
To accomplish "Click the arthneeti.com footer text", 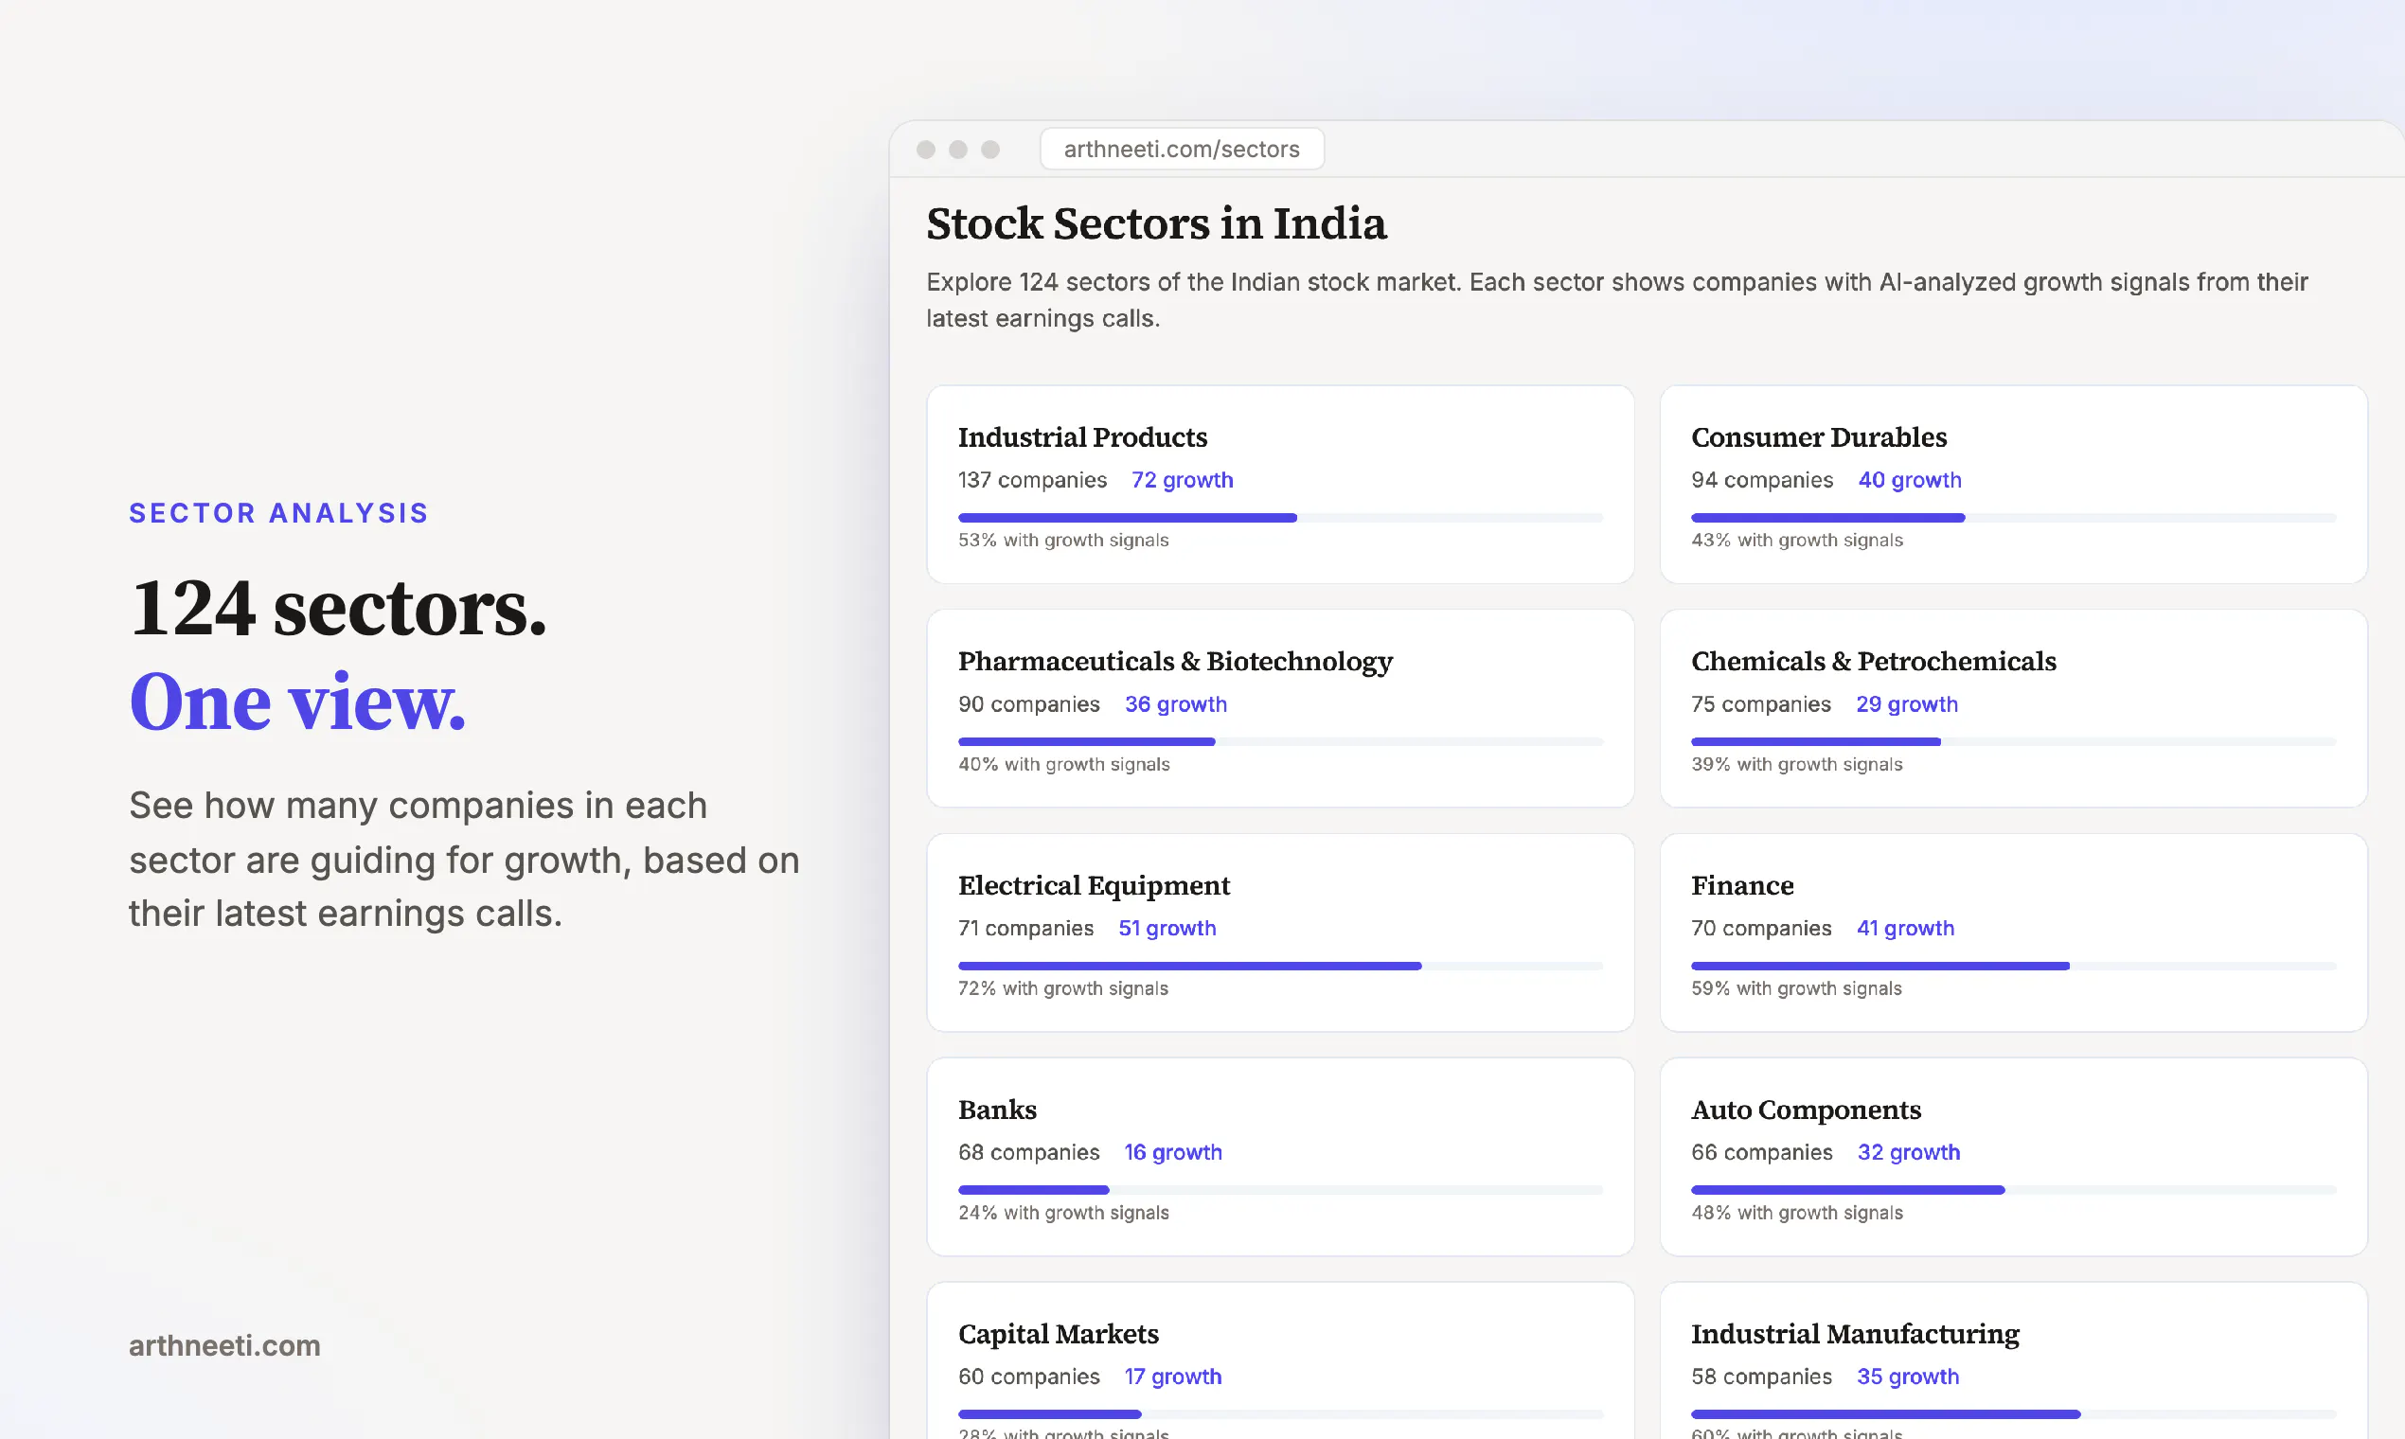I will (x=224, y=1345).
